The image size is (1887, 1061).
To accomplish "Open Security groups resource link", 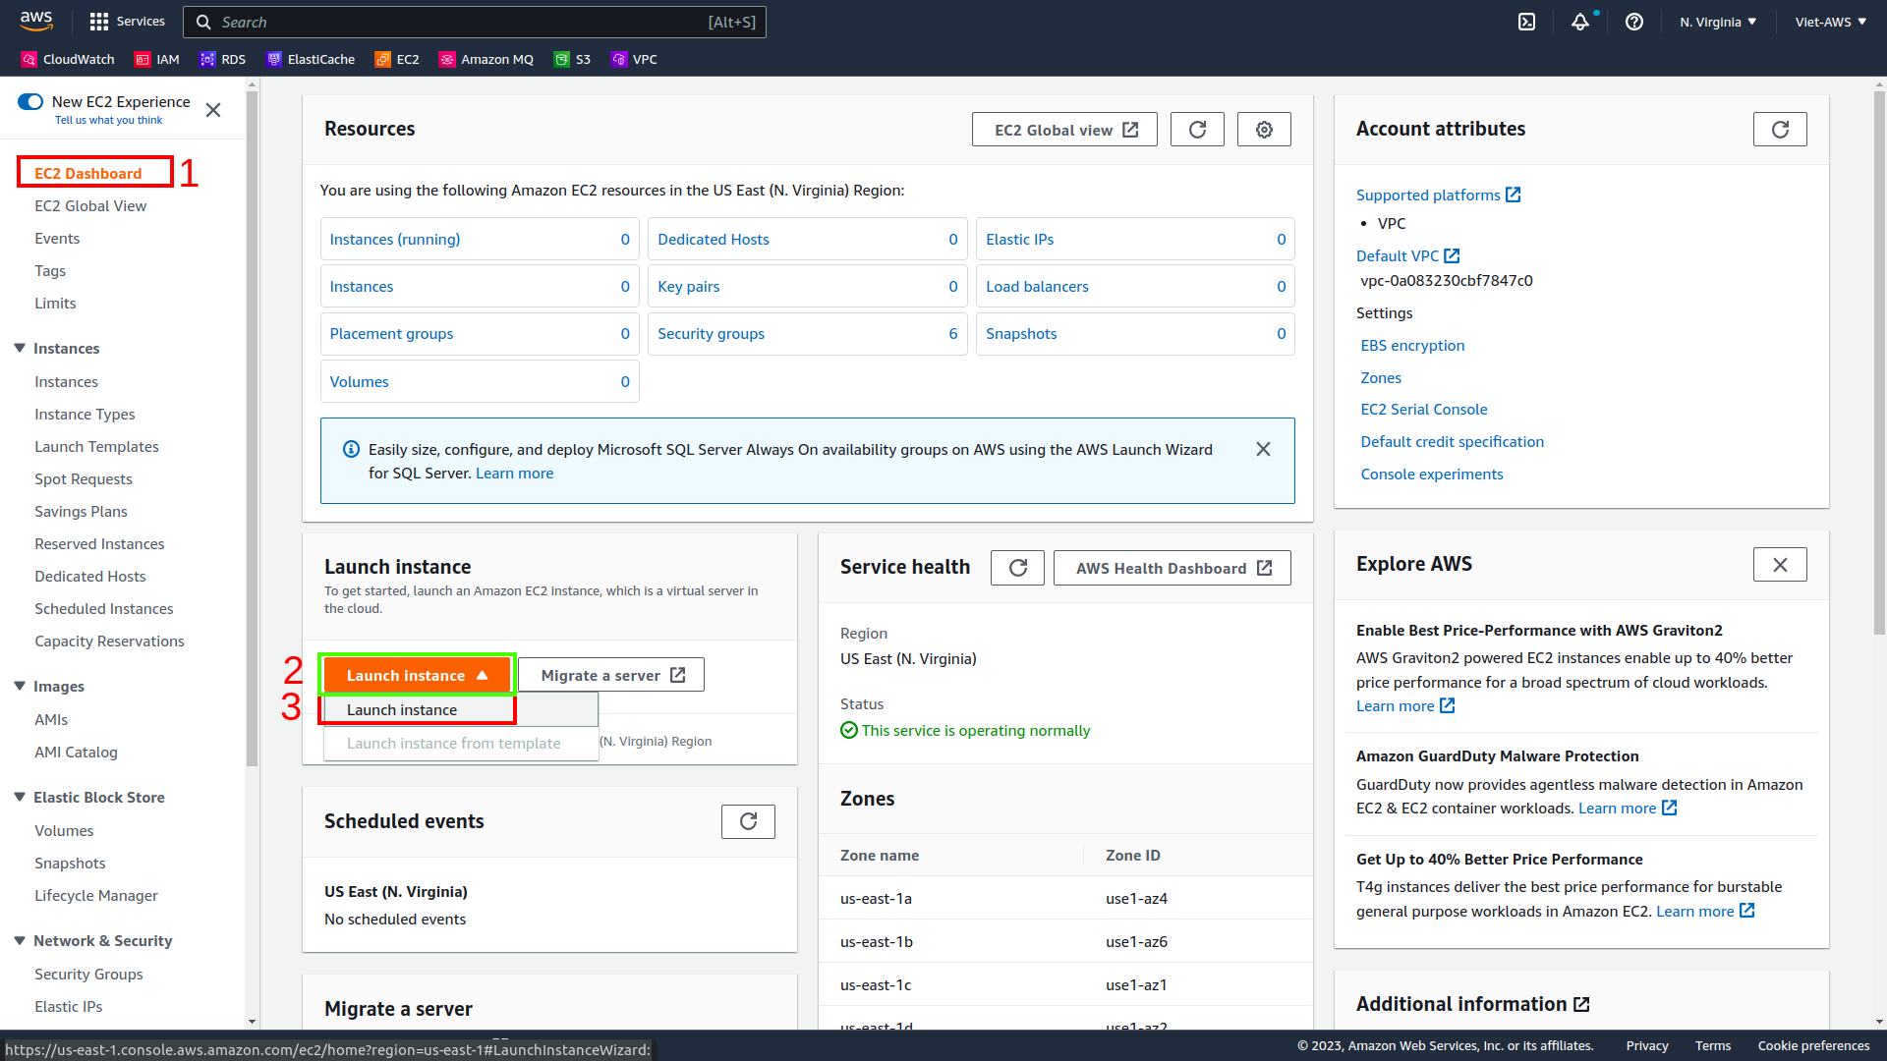I will click(711, 333).
